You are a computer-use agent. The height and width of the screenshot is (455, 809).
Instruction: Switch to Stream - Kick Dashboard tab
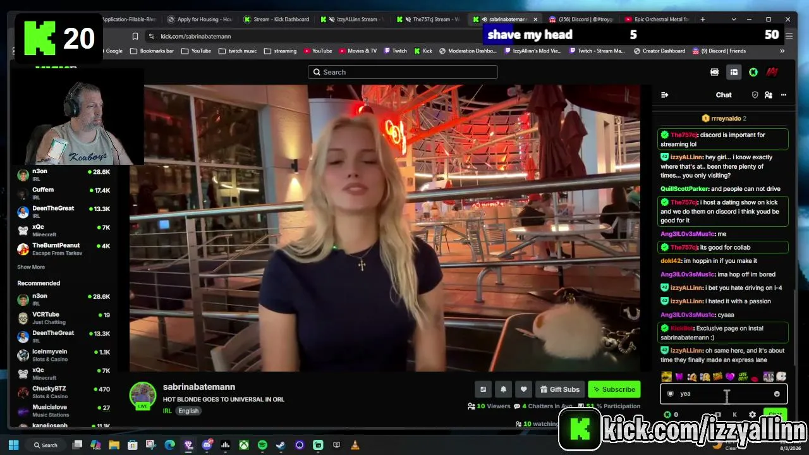(x=277, y=20)
